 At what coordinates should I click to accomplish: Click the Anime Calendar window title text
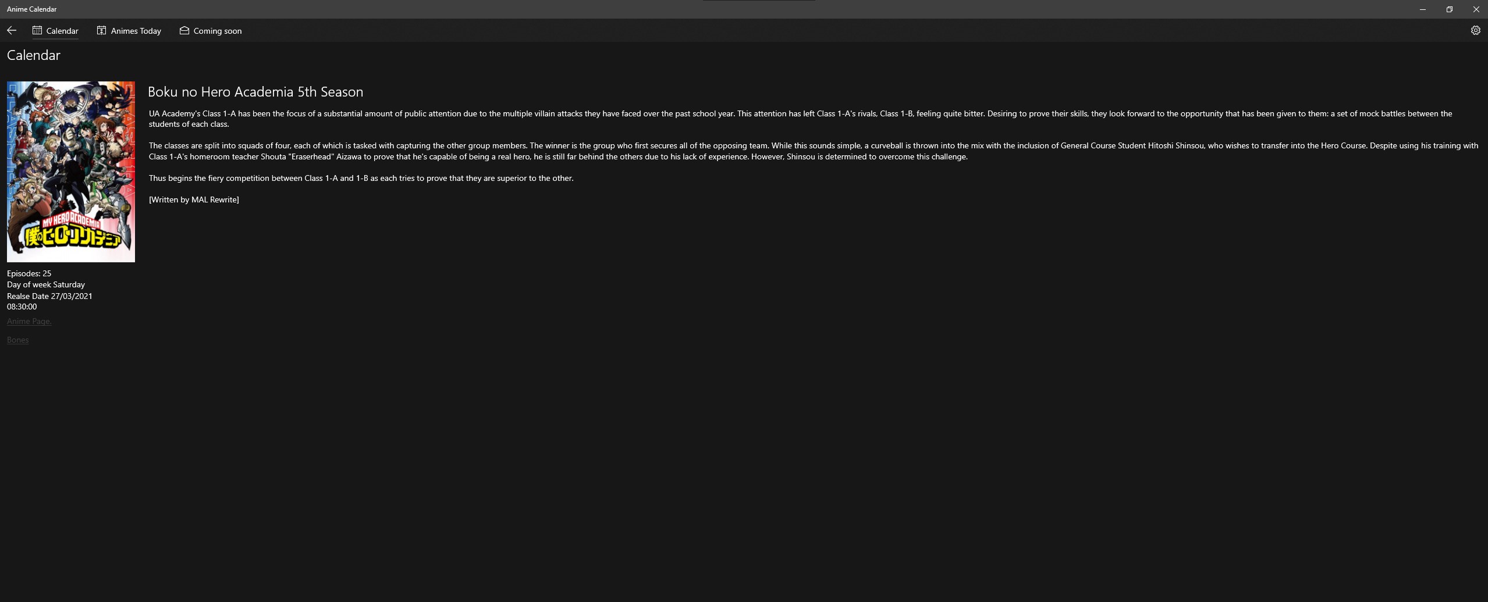(x=31, y=9)
